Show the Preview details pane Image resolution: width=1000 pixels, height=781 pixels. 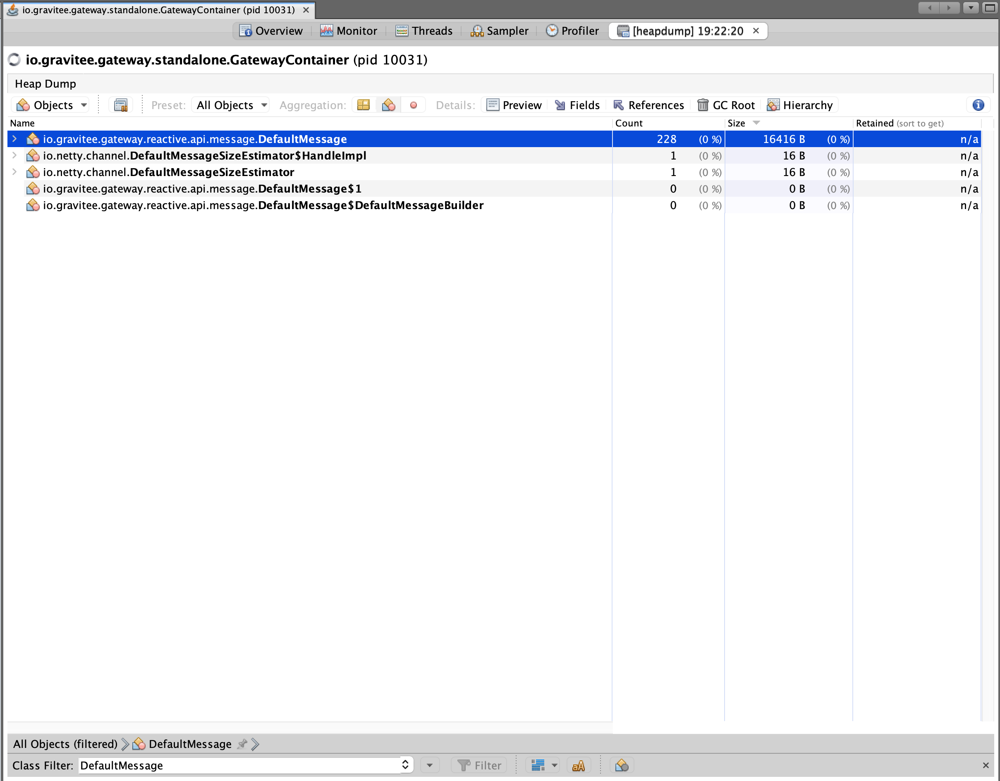pos(514,105)
